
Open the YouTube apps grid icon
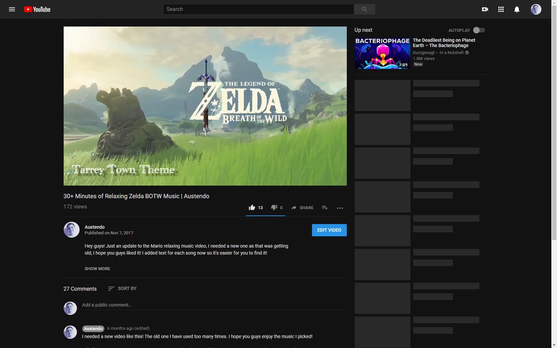(501, 9)
